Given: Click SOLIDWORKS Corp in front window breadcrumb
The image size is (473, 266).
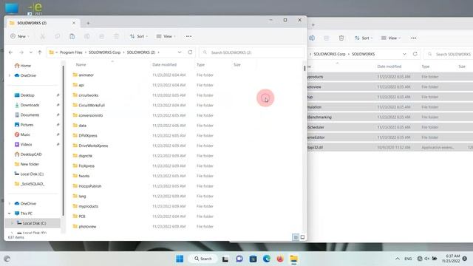Looking at the screenshot, I should click(104, 52).
